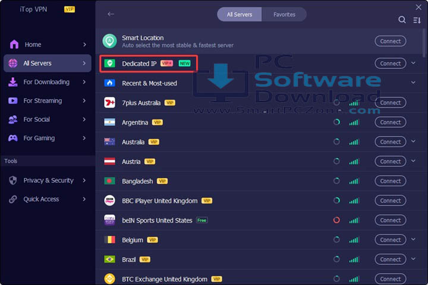The height and width of the screenshot is (285, 428).
Task: Click the Brazil flag icon
Action: pyautogui.click(x=110, y=259)
